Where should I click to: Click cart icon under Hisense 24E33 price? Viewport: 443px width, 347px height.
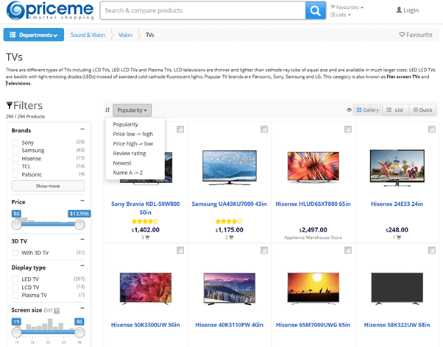click(x=399, y=237)
